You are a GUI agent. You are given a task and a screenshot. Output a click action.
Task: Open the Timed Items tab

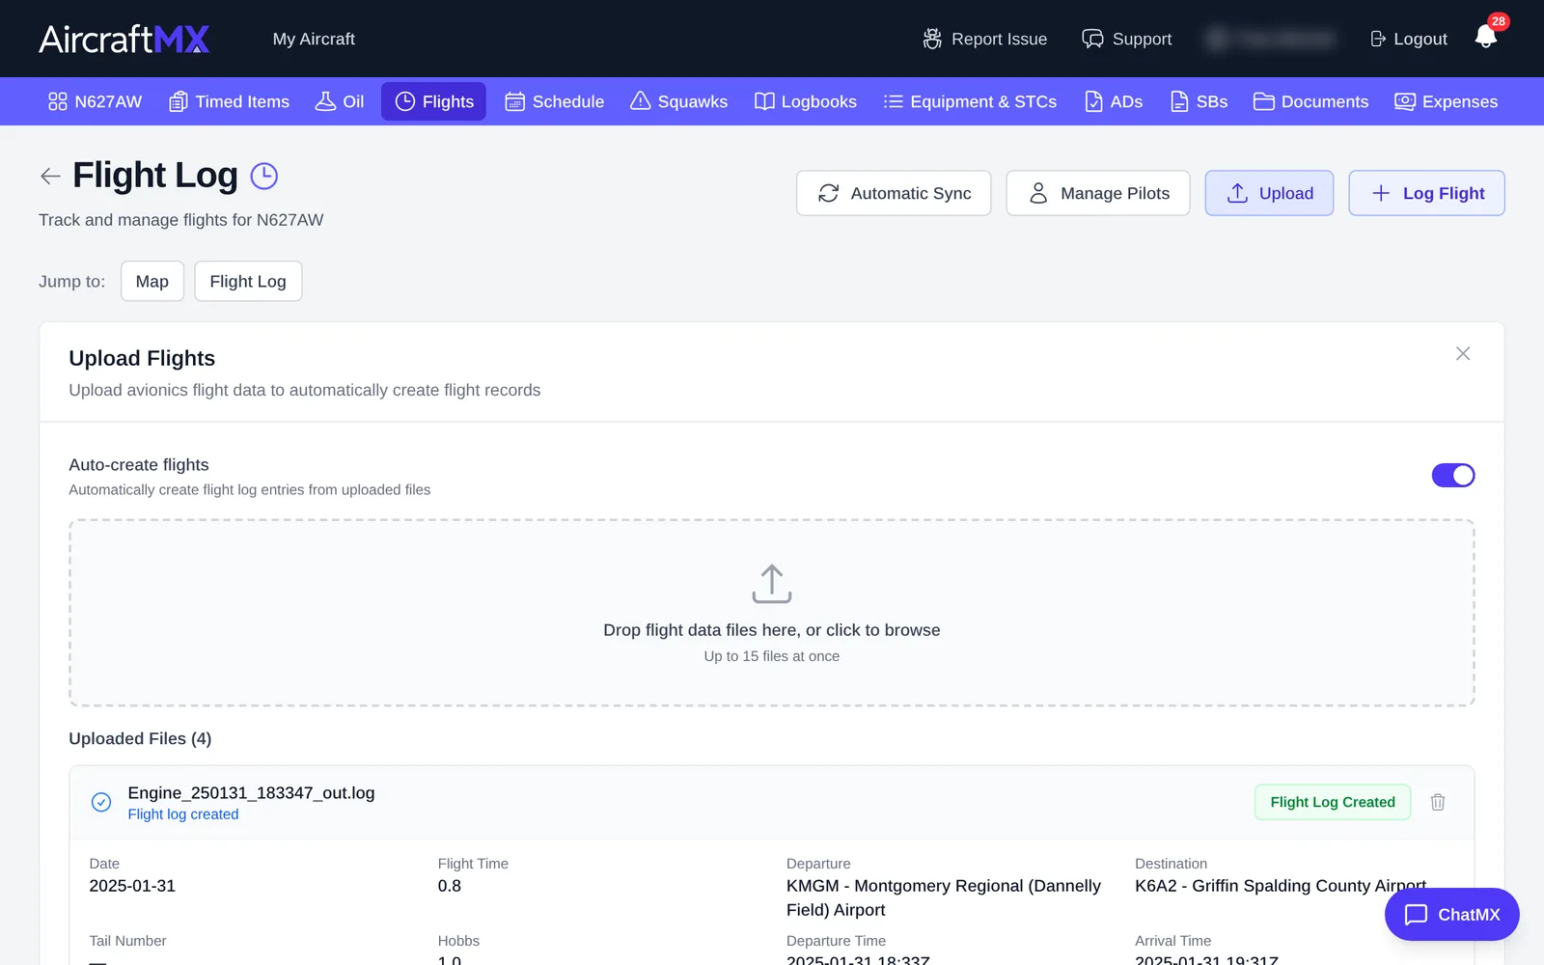click(x=230, y=101)
